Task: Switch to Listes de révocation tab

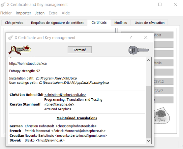Action: click(149, 23)
